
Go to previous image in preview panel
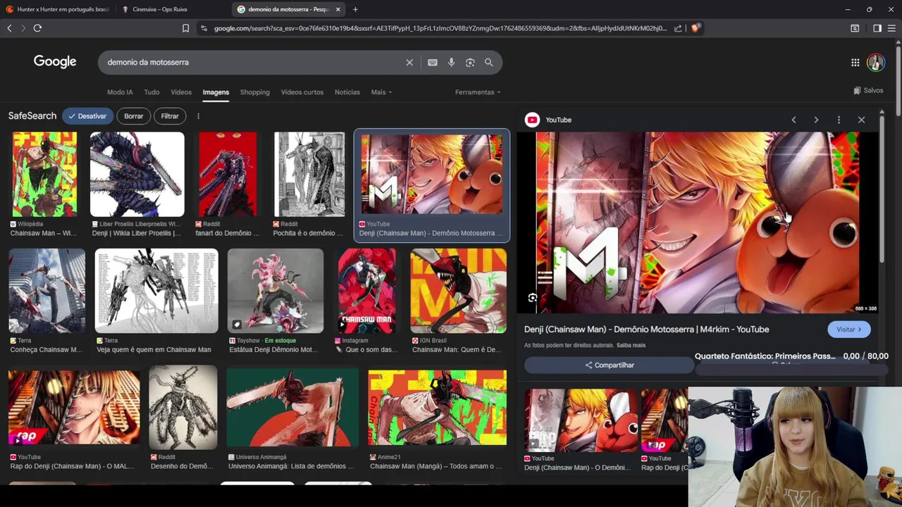coord(793,120)
